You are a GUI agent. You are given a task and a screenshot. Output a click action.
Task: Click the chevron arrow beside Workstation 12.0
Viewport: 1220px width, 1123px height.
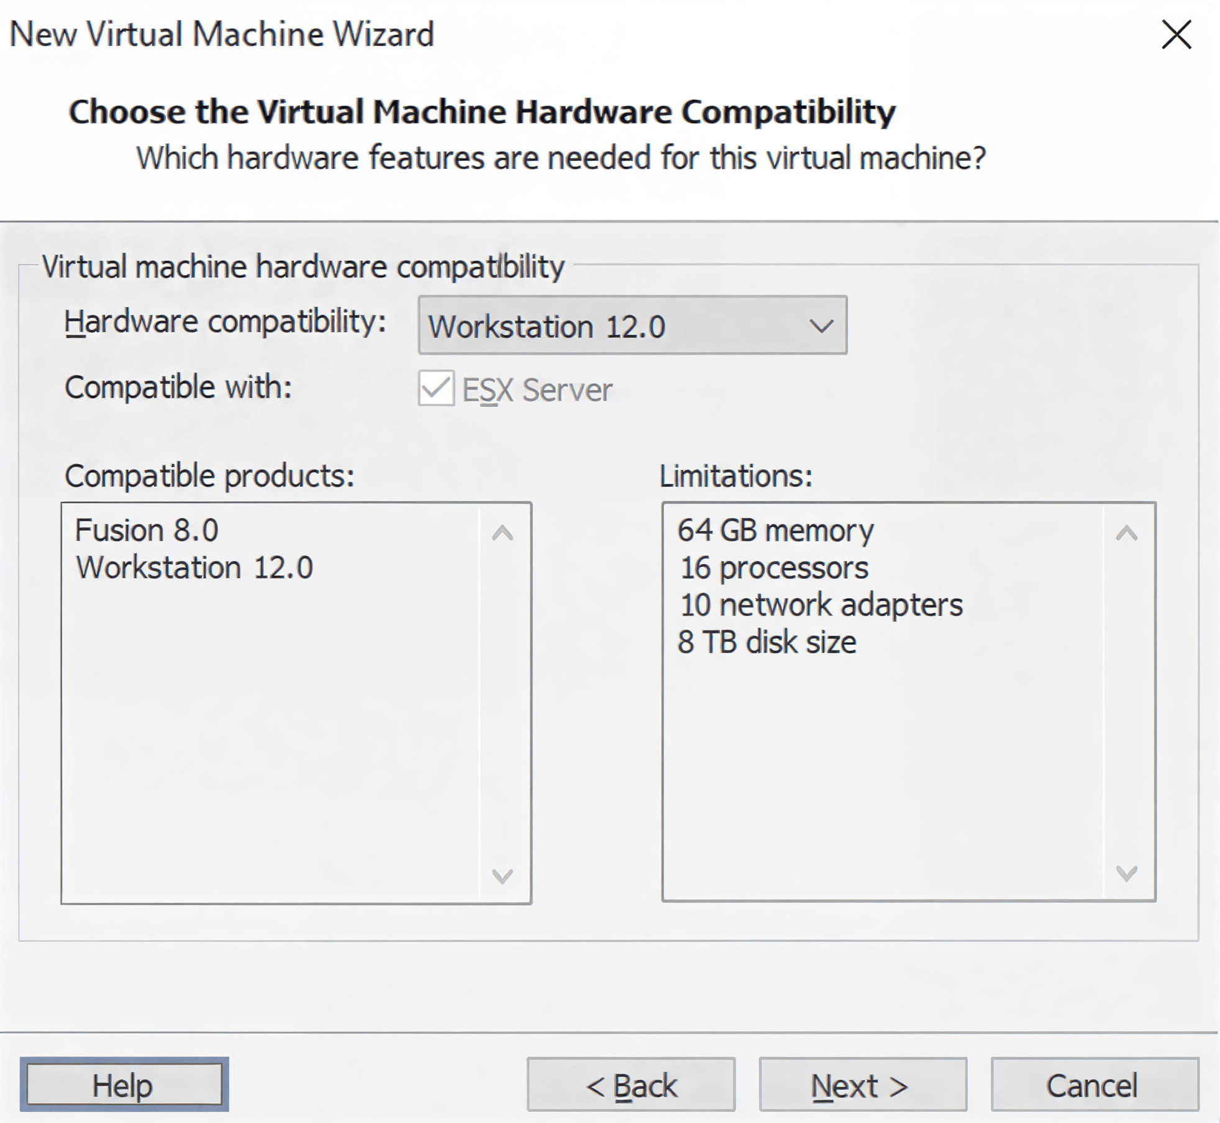(x=821, y=326)
